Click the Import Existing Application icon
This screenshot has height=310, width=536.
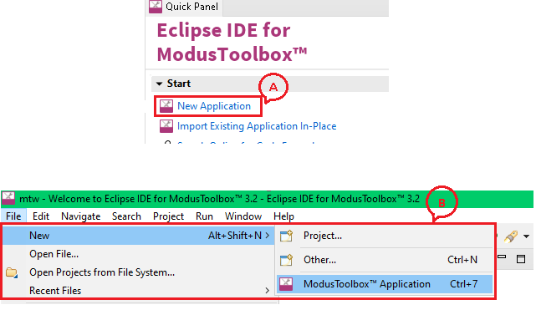tap(166, 126)
